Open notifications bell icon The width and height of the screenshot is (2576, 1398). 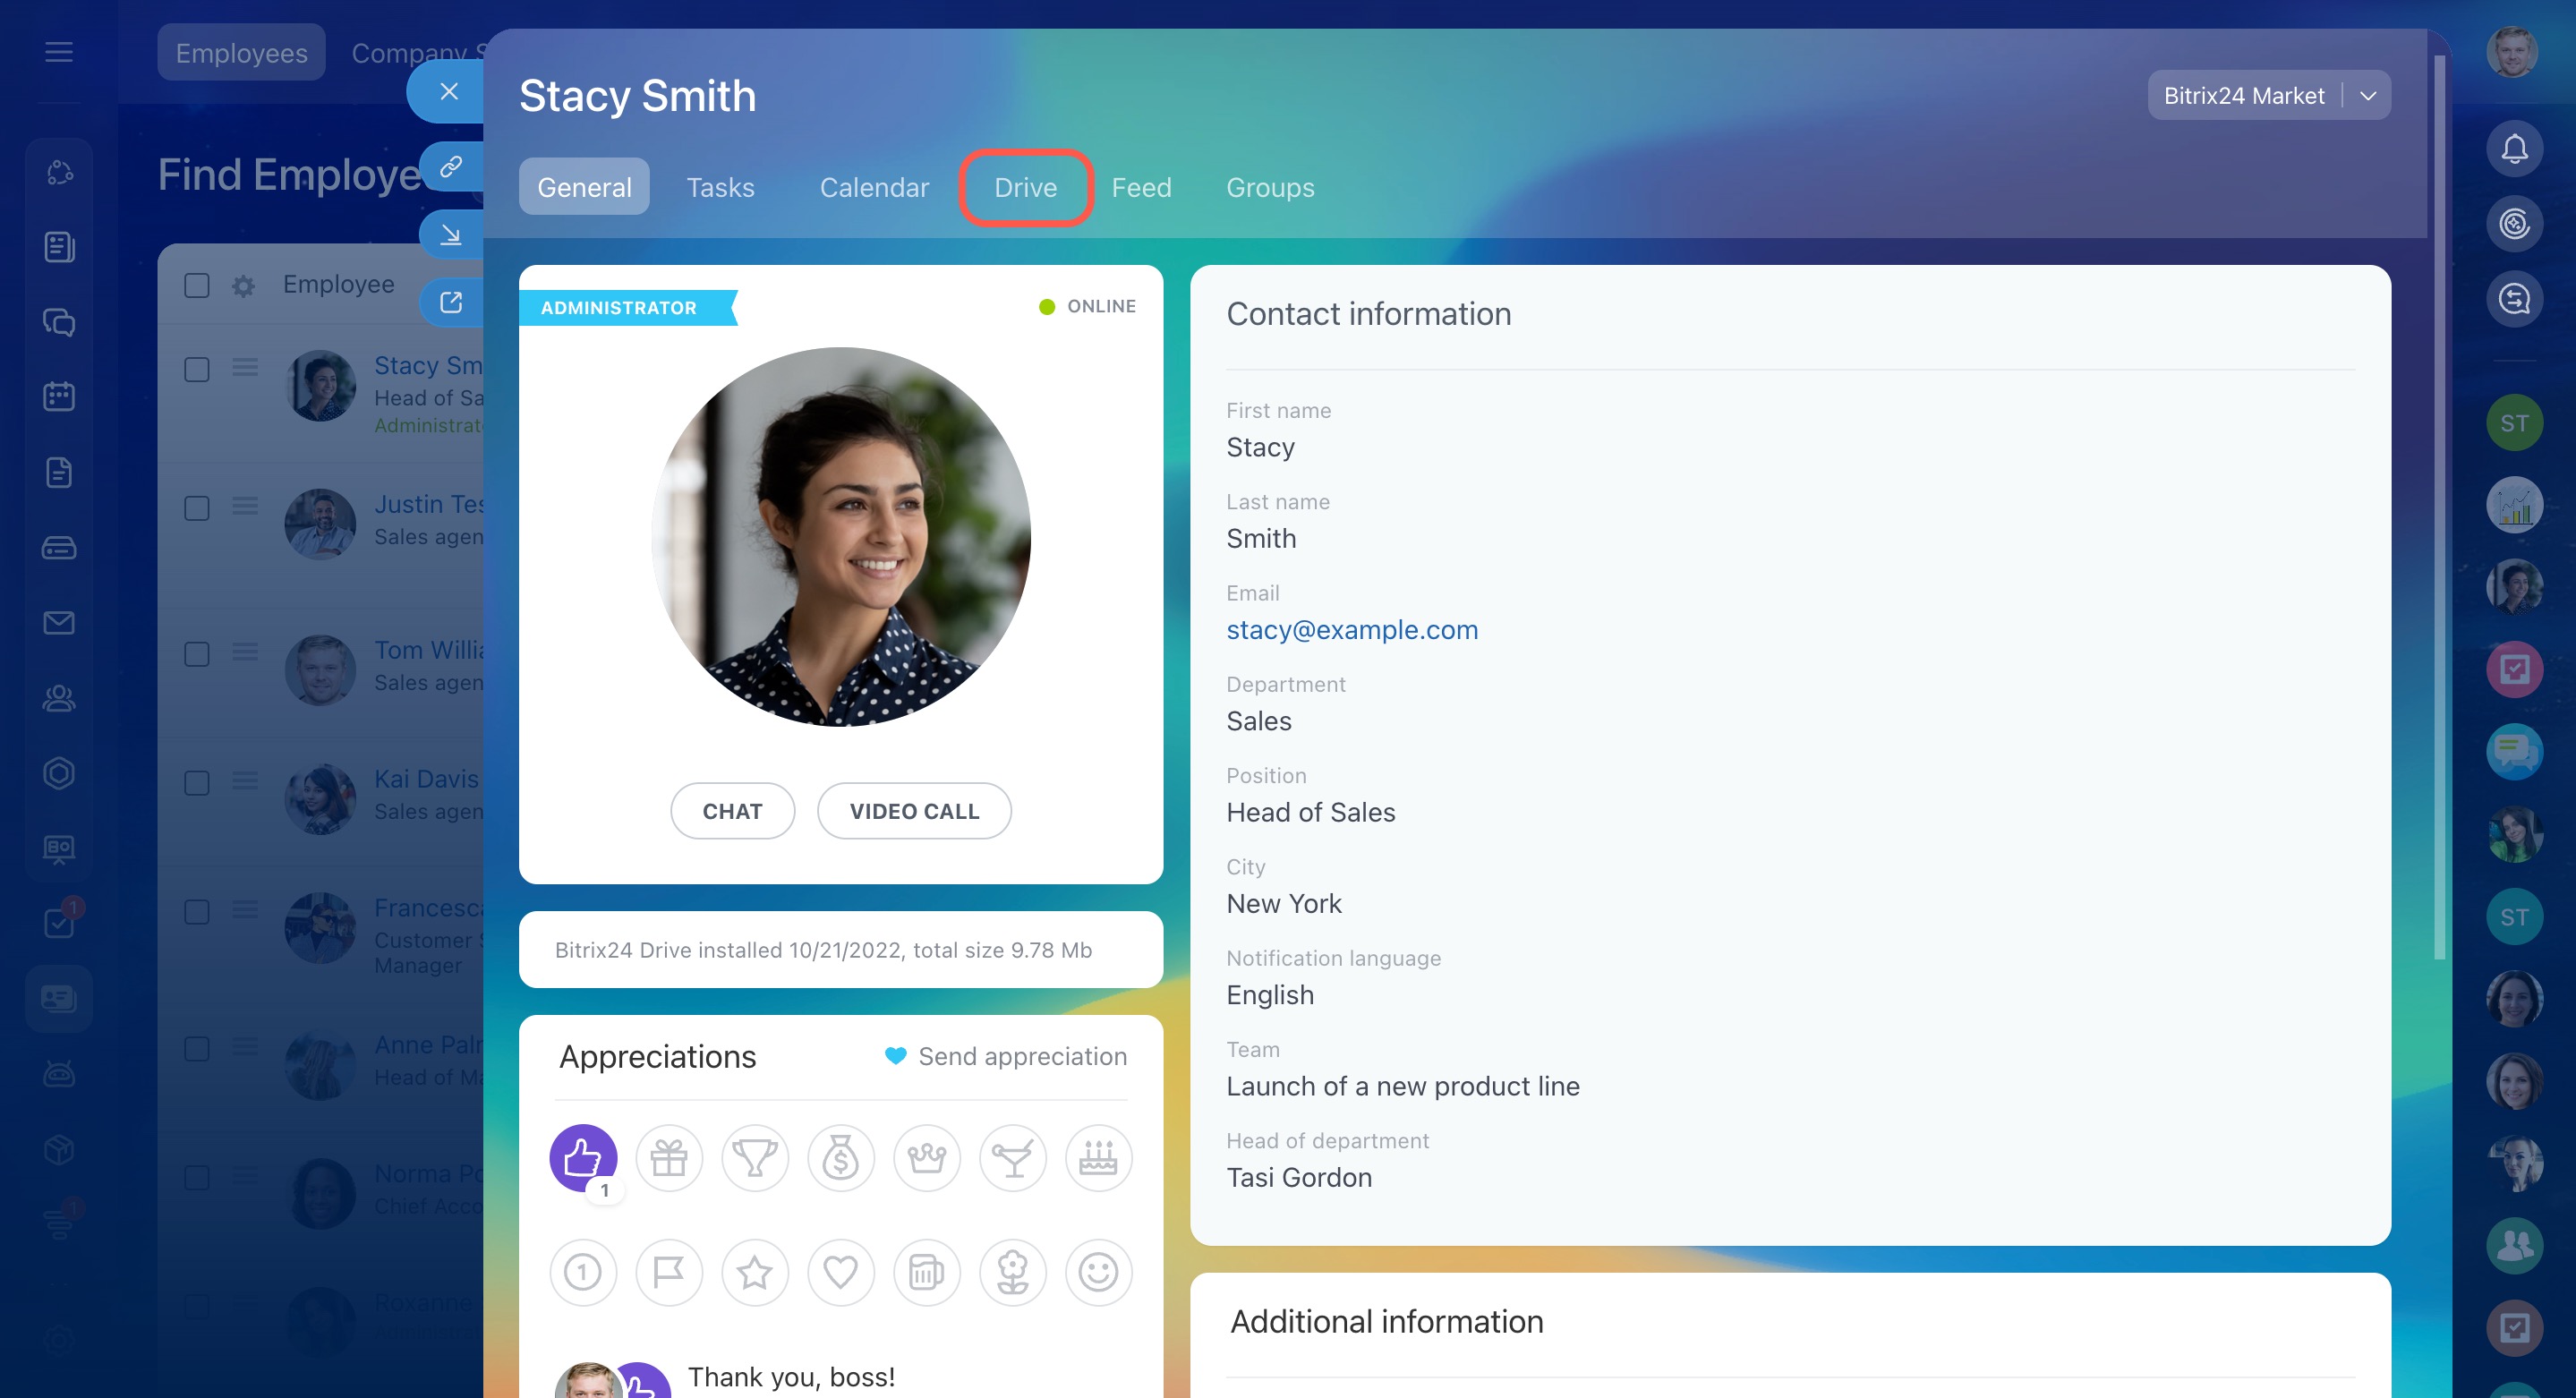2514,149
